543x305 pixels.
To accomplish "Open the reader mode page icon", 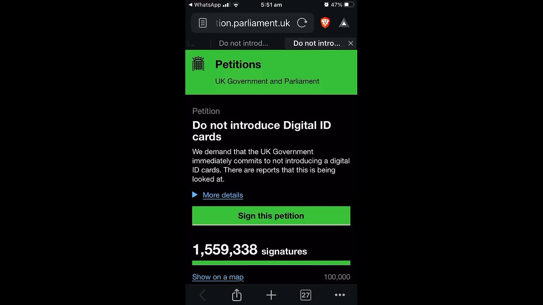I will [x=203, y=23].
